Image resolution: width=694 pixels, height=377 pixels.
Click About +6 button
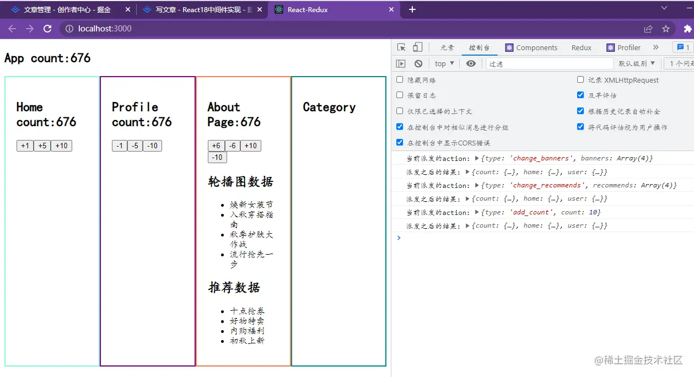coord(216,146)
